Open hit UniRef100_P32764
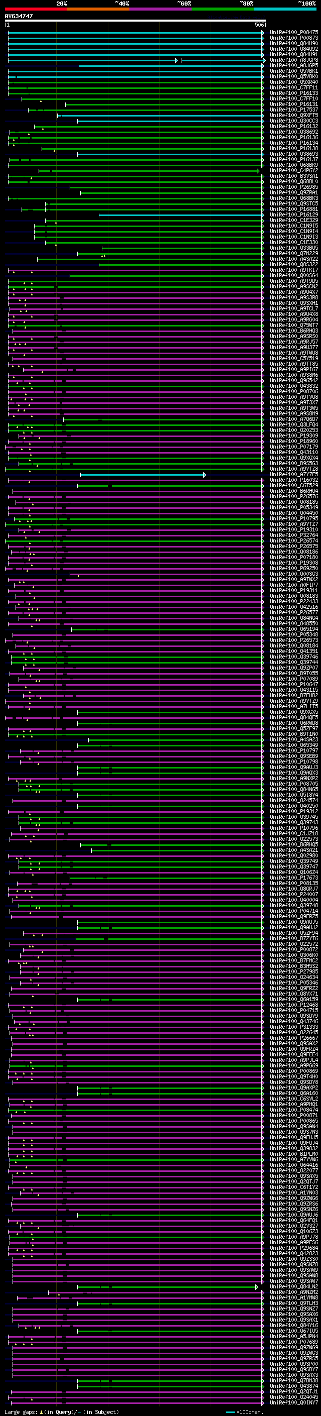 tap(294, 535)
